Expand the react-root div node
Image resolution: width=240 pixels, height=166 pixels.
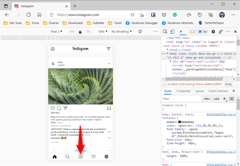click(x=170, y=61)
